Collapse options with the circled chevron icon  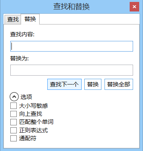tap(14, 97)
